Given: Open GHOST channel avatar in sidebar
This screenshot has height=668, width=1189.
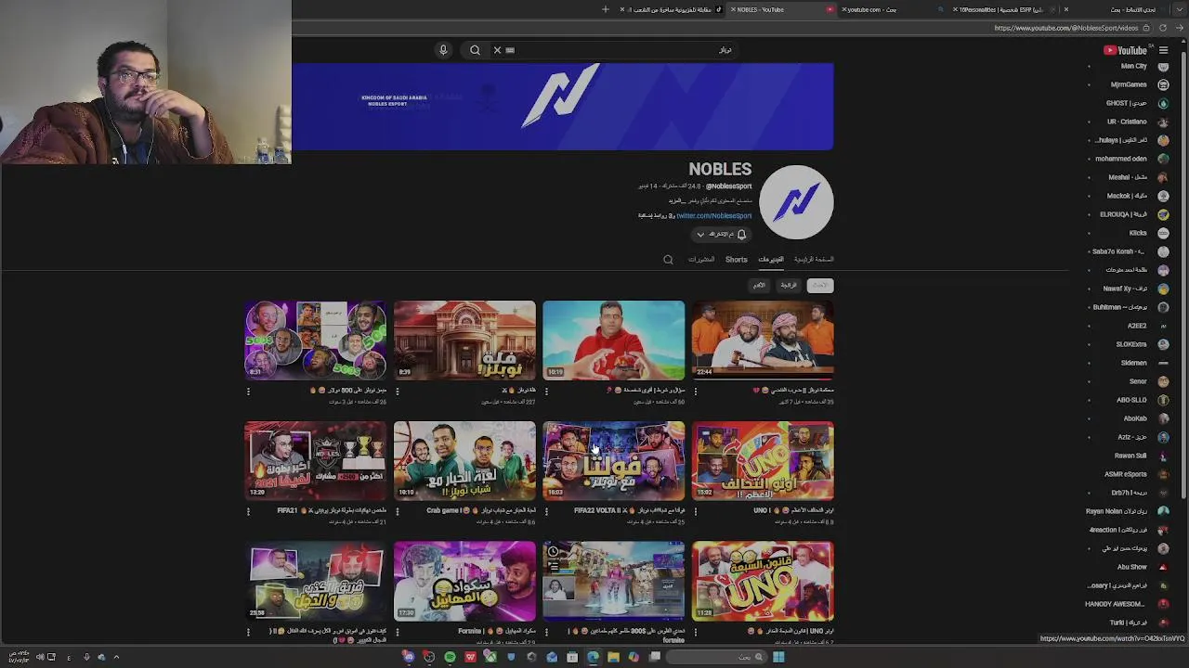Looking at the screenshot, I should click(1163, 103).
